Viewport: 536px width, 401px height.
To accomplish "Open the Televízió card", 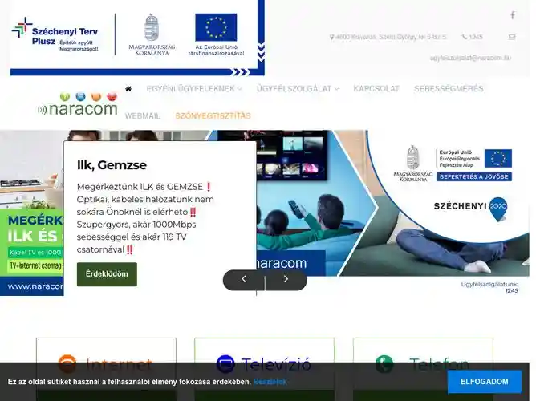I will click(264, 369).
